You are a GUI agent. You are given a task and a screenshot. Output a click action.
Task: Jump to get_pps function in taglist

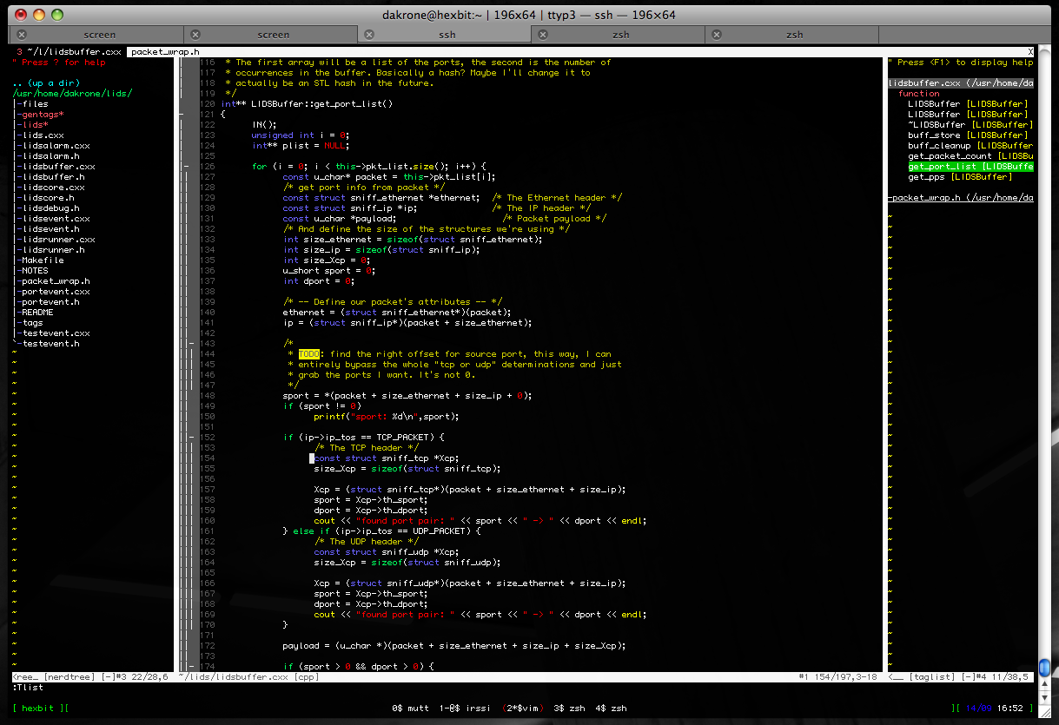(x=928, y=177)
